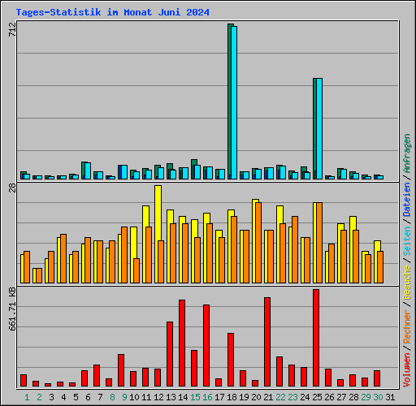Click day 12 on the x-axis
Viewport: 416px width, 406px height.
158,397
